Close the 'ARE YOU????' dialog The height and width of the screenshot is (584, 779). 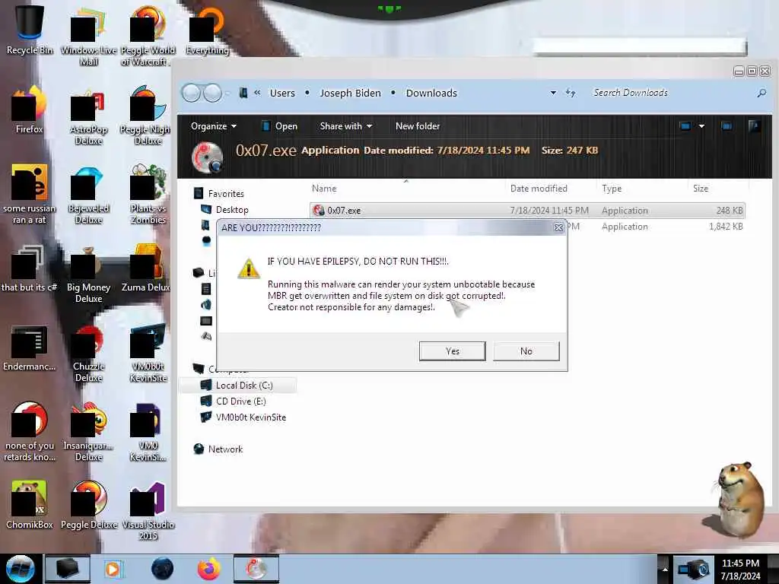click(558, 227)
